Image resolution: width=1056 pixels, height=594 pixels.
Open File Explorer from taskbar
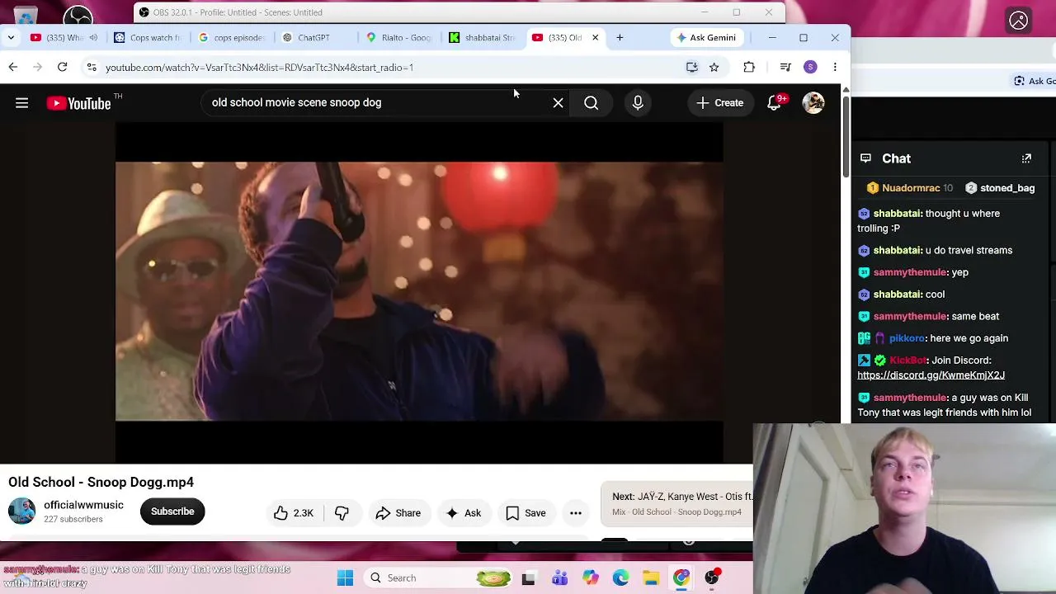(x=652, y=578)
